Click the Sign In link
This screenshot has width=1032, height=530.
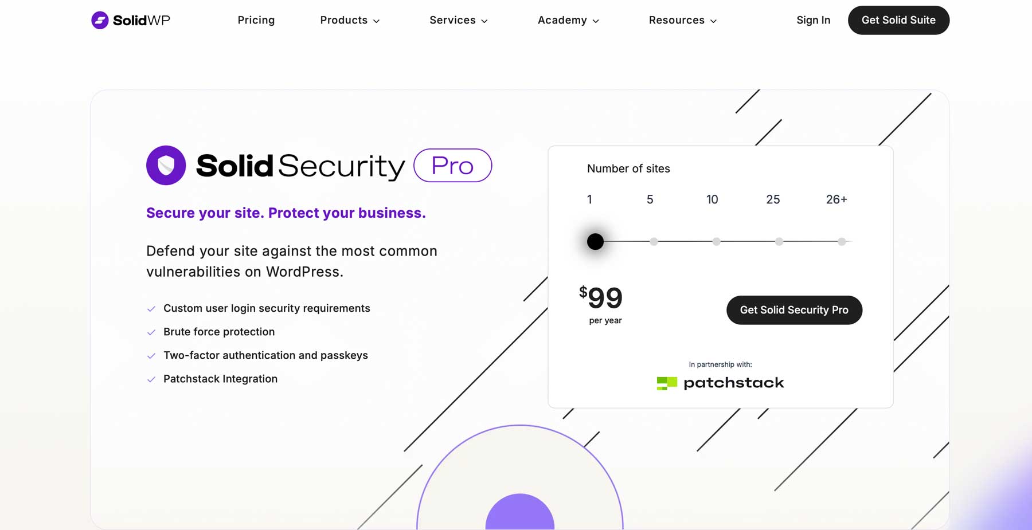click(813, 20)
